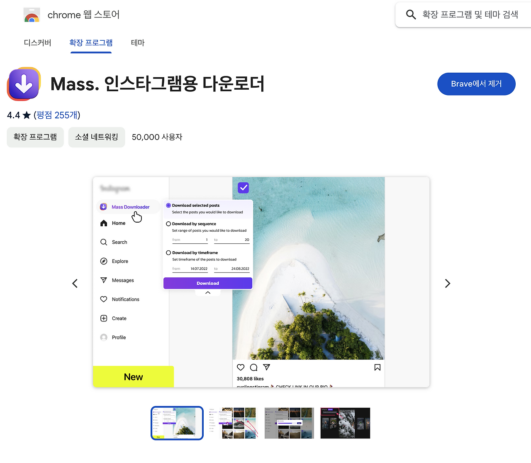Click the Brave에서 제거 button

[476, 84]
